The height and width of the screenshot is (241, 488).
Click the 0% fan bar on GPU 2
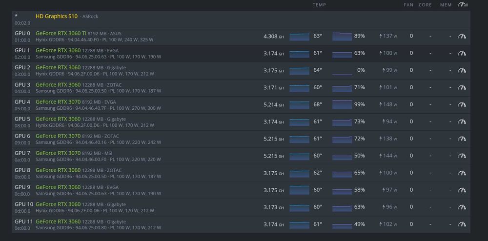342,71
